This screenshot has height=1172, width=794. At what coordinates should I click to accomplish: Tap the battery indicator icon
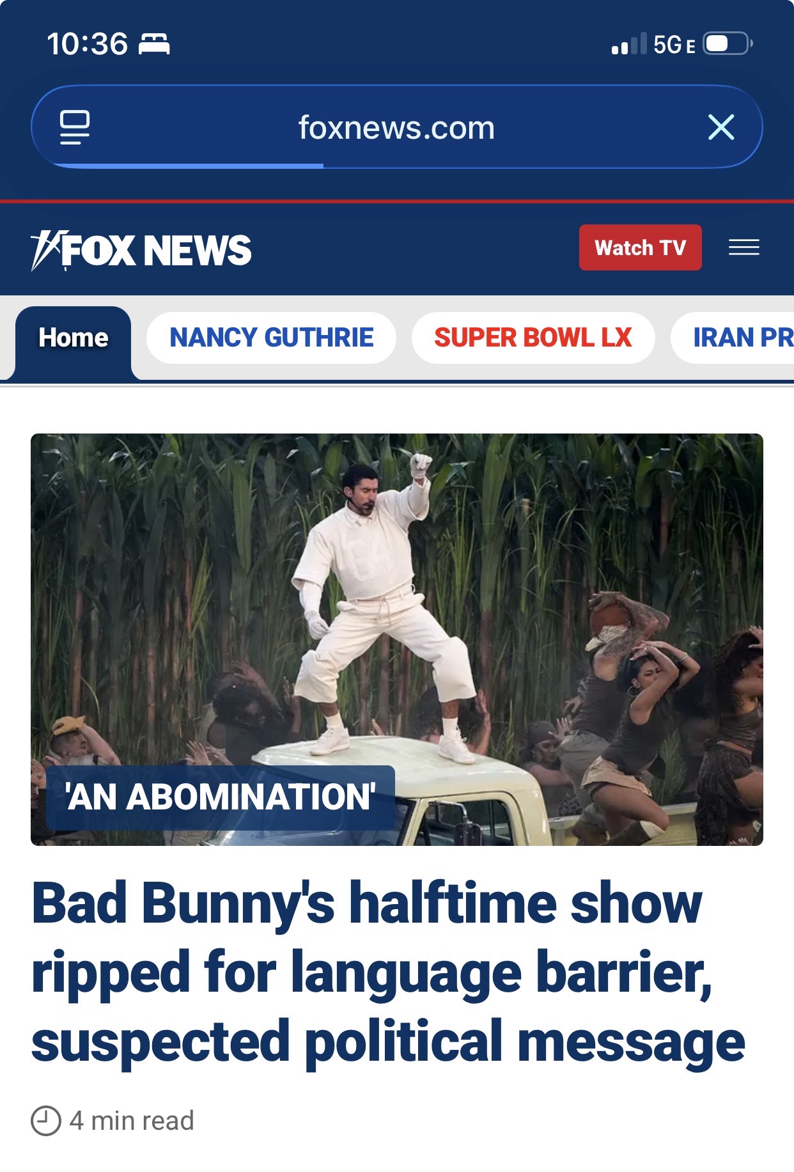coord(728,43)
